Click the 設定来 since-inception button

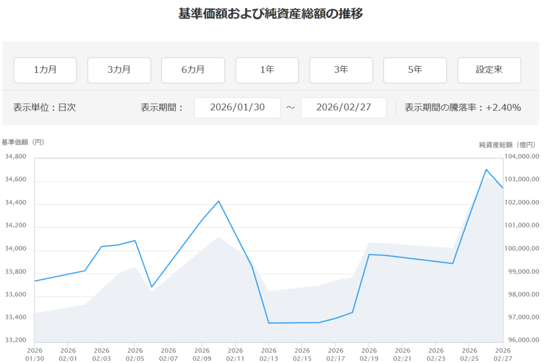tap(489, 70)
